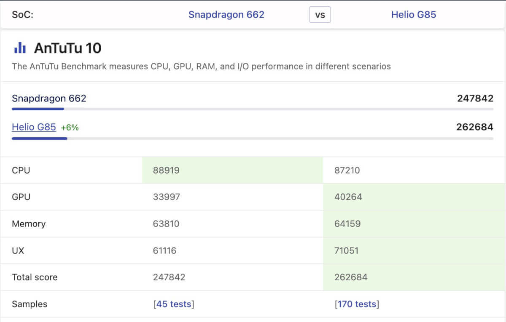The height and width of the screenshot is (322, 506).
Task: Click the UX value 71051
Action: (x=346, y=251)
